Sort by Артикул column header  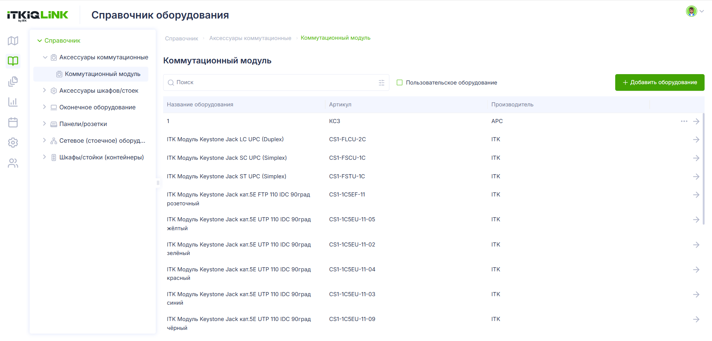click(x=340, y=105)
